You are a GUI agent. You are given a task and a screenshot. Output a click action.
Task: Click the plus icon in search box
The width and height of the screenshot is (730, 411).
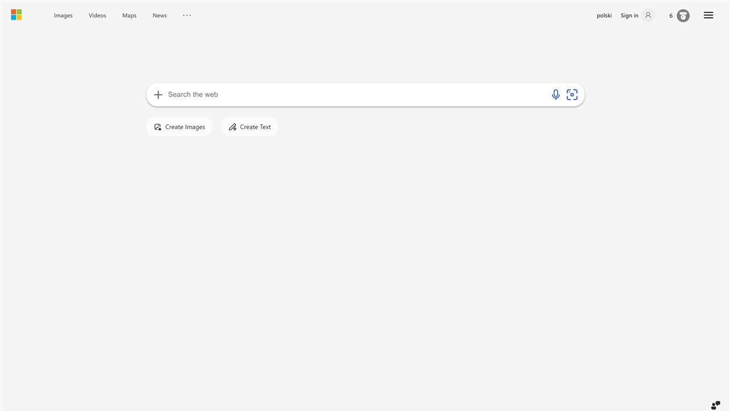click(x=159, y=95)
